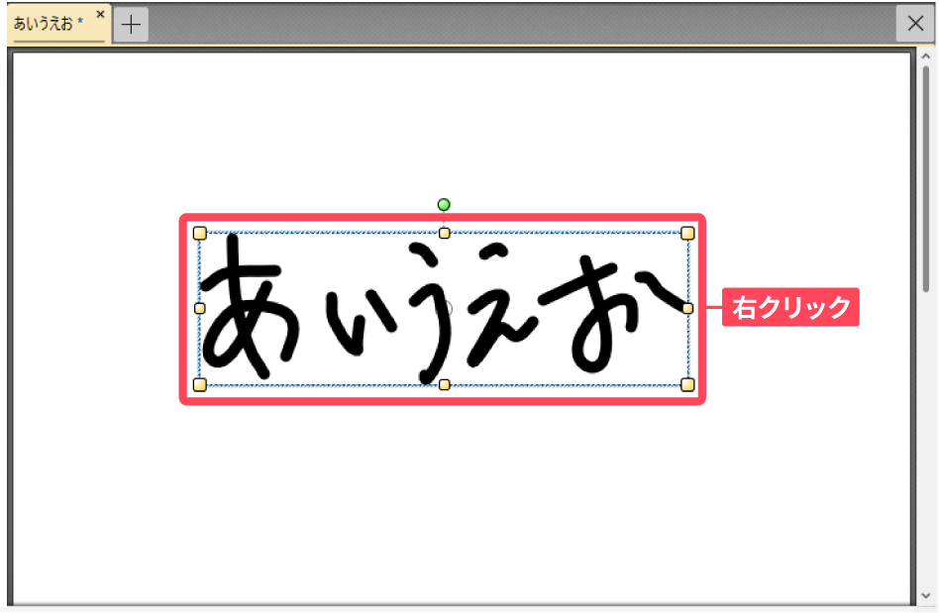The image size is (939, 613).
Task: Click the bottom-center resize handle
Action: 445,384
